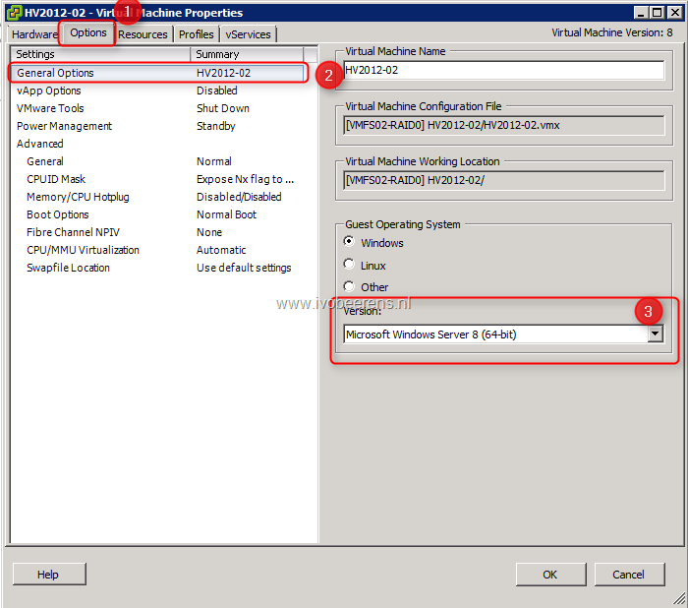The height and width of the screenshot is (608, 688).
Task: Select the Advanced settings group
Action: point(40,144)
